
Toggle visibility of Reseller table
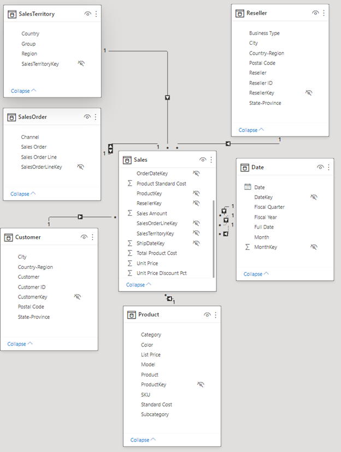(316, 13)
